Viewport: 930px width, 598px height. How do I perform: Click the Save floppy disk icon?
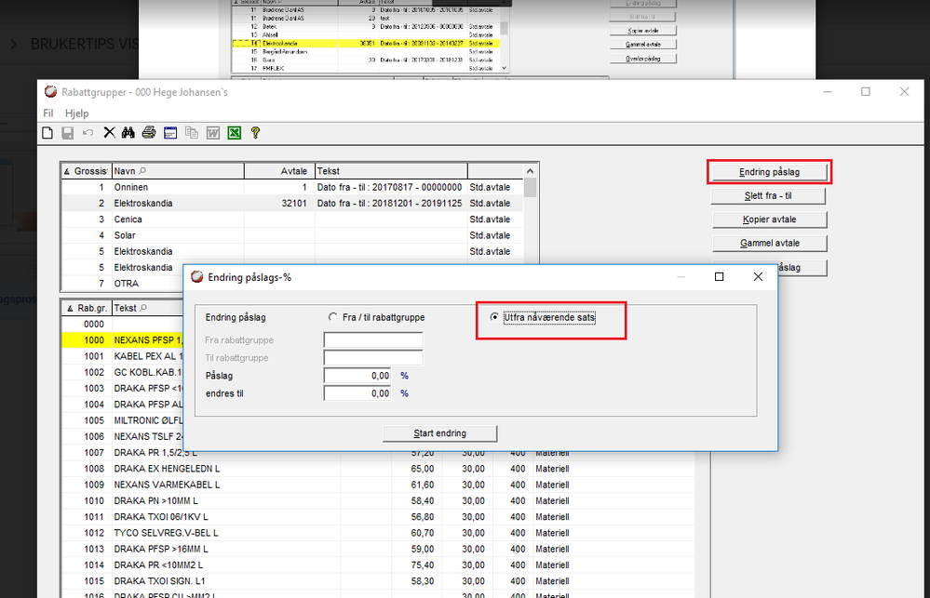click(x=68, y=133)
